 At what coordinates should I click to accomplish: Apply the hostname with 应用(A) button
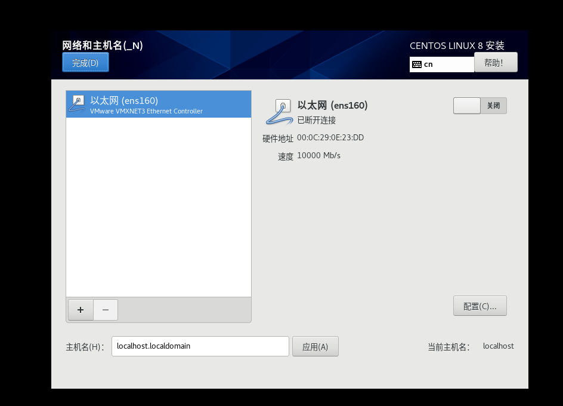(x=315, y=346)
